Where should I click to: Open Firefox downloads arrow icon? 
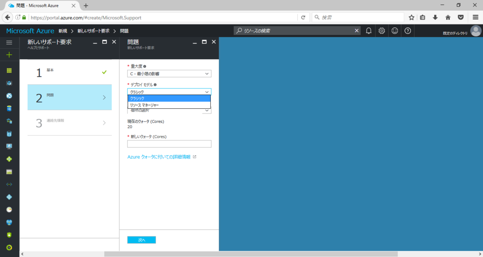[435, 17]
